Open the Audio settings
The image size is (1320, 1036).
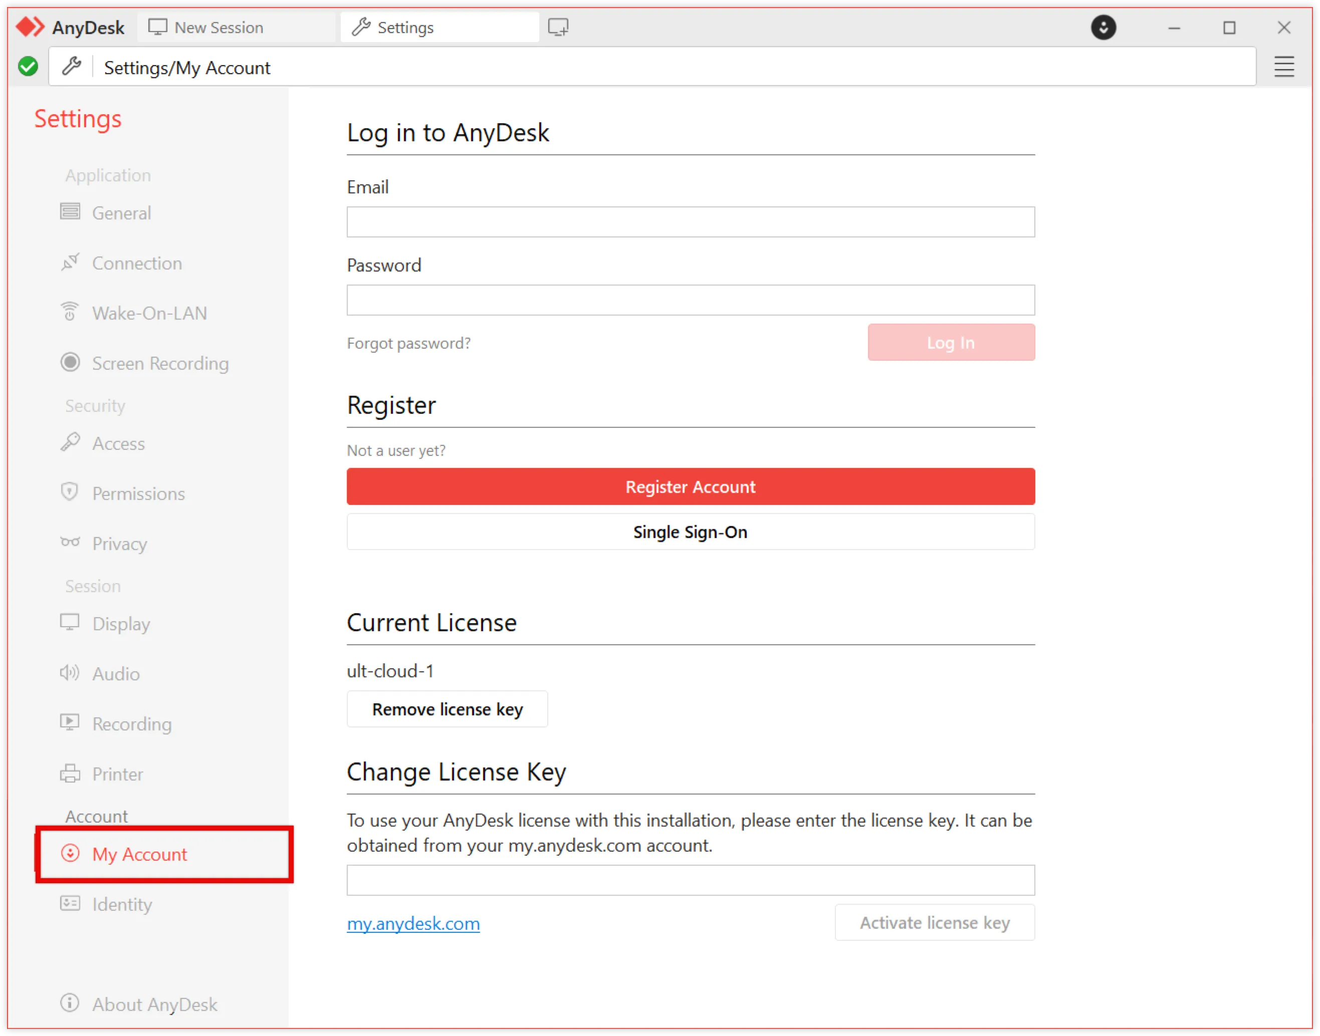115,673
